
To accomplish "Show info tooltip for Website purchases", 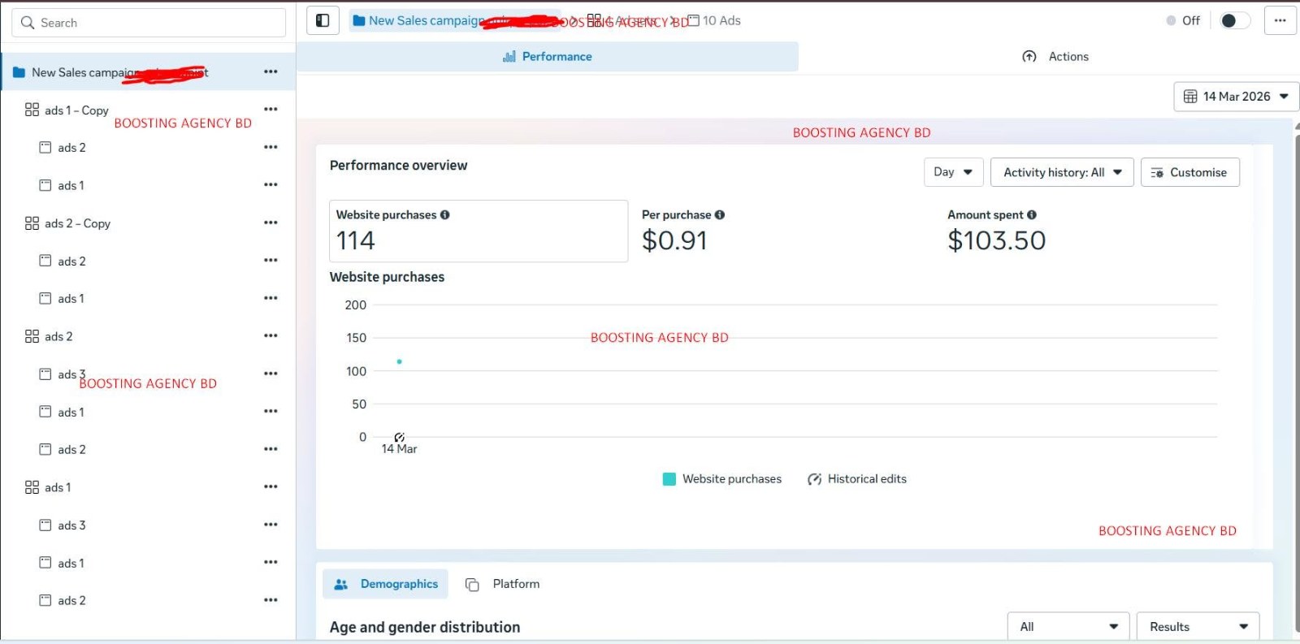I will [444, 214].
